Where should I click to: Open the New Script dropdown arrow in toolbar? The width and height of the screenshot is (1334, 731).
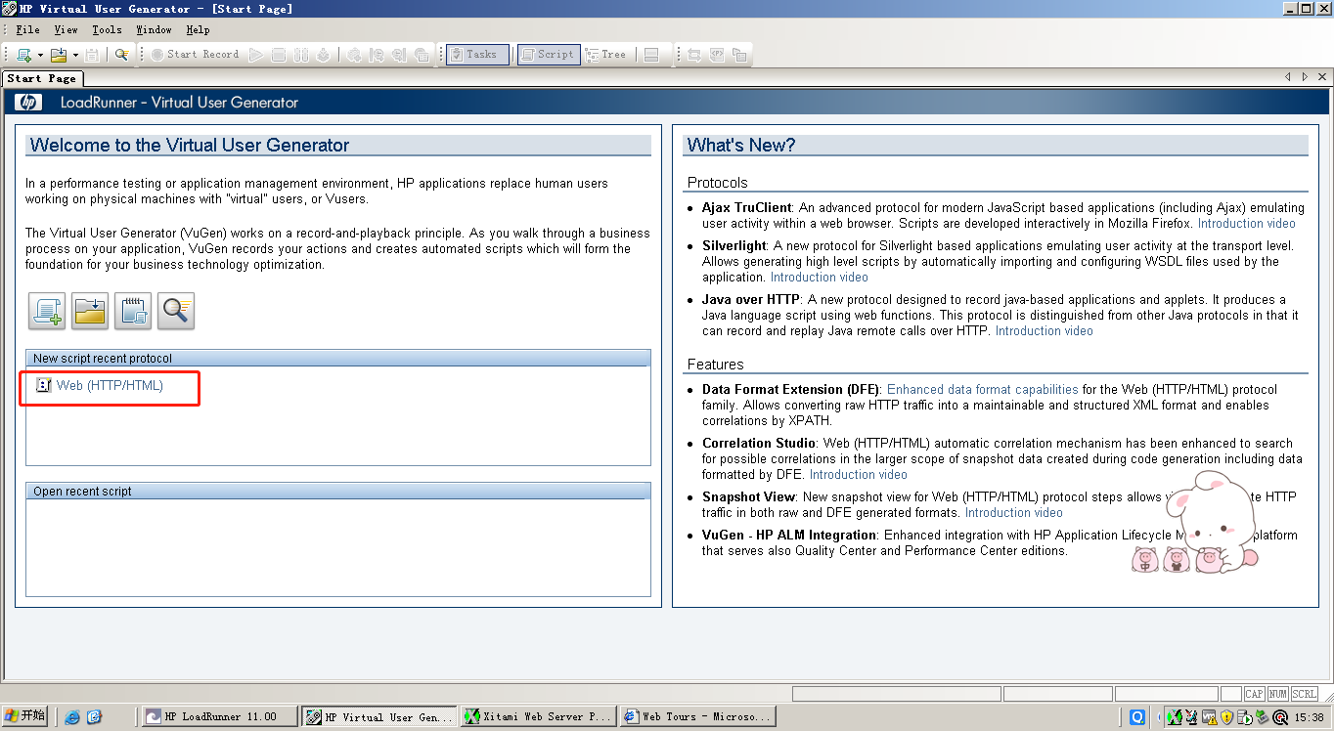(x=40, y=55)
